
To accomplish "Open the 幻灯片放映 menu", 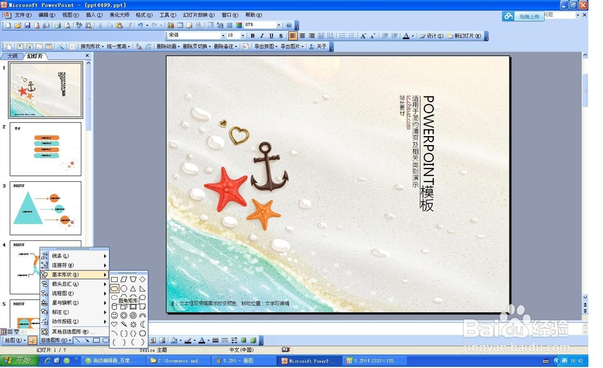I will coord(198,15).
